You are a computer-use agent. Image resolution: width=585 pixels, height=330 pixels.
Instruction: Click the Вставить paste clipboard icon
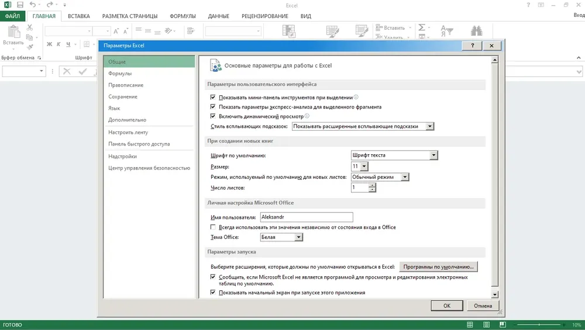click(14, 32)
